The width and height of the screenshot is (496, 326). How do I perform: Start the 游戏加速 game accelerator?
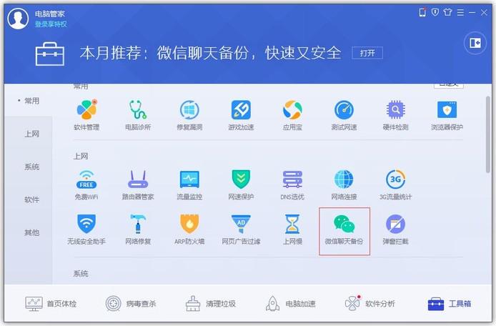click(x=241, y=114)
